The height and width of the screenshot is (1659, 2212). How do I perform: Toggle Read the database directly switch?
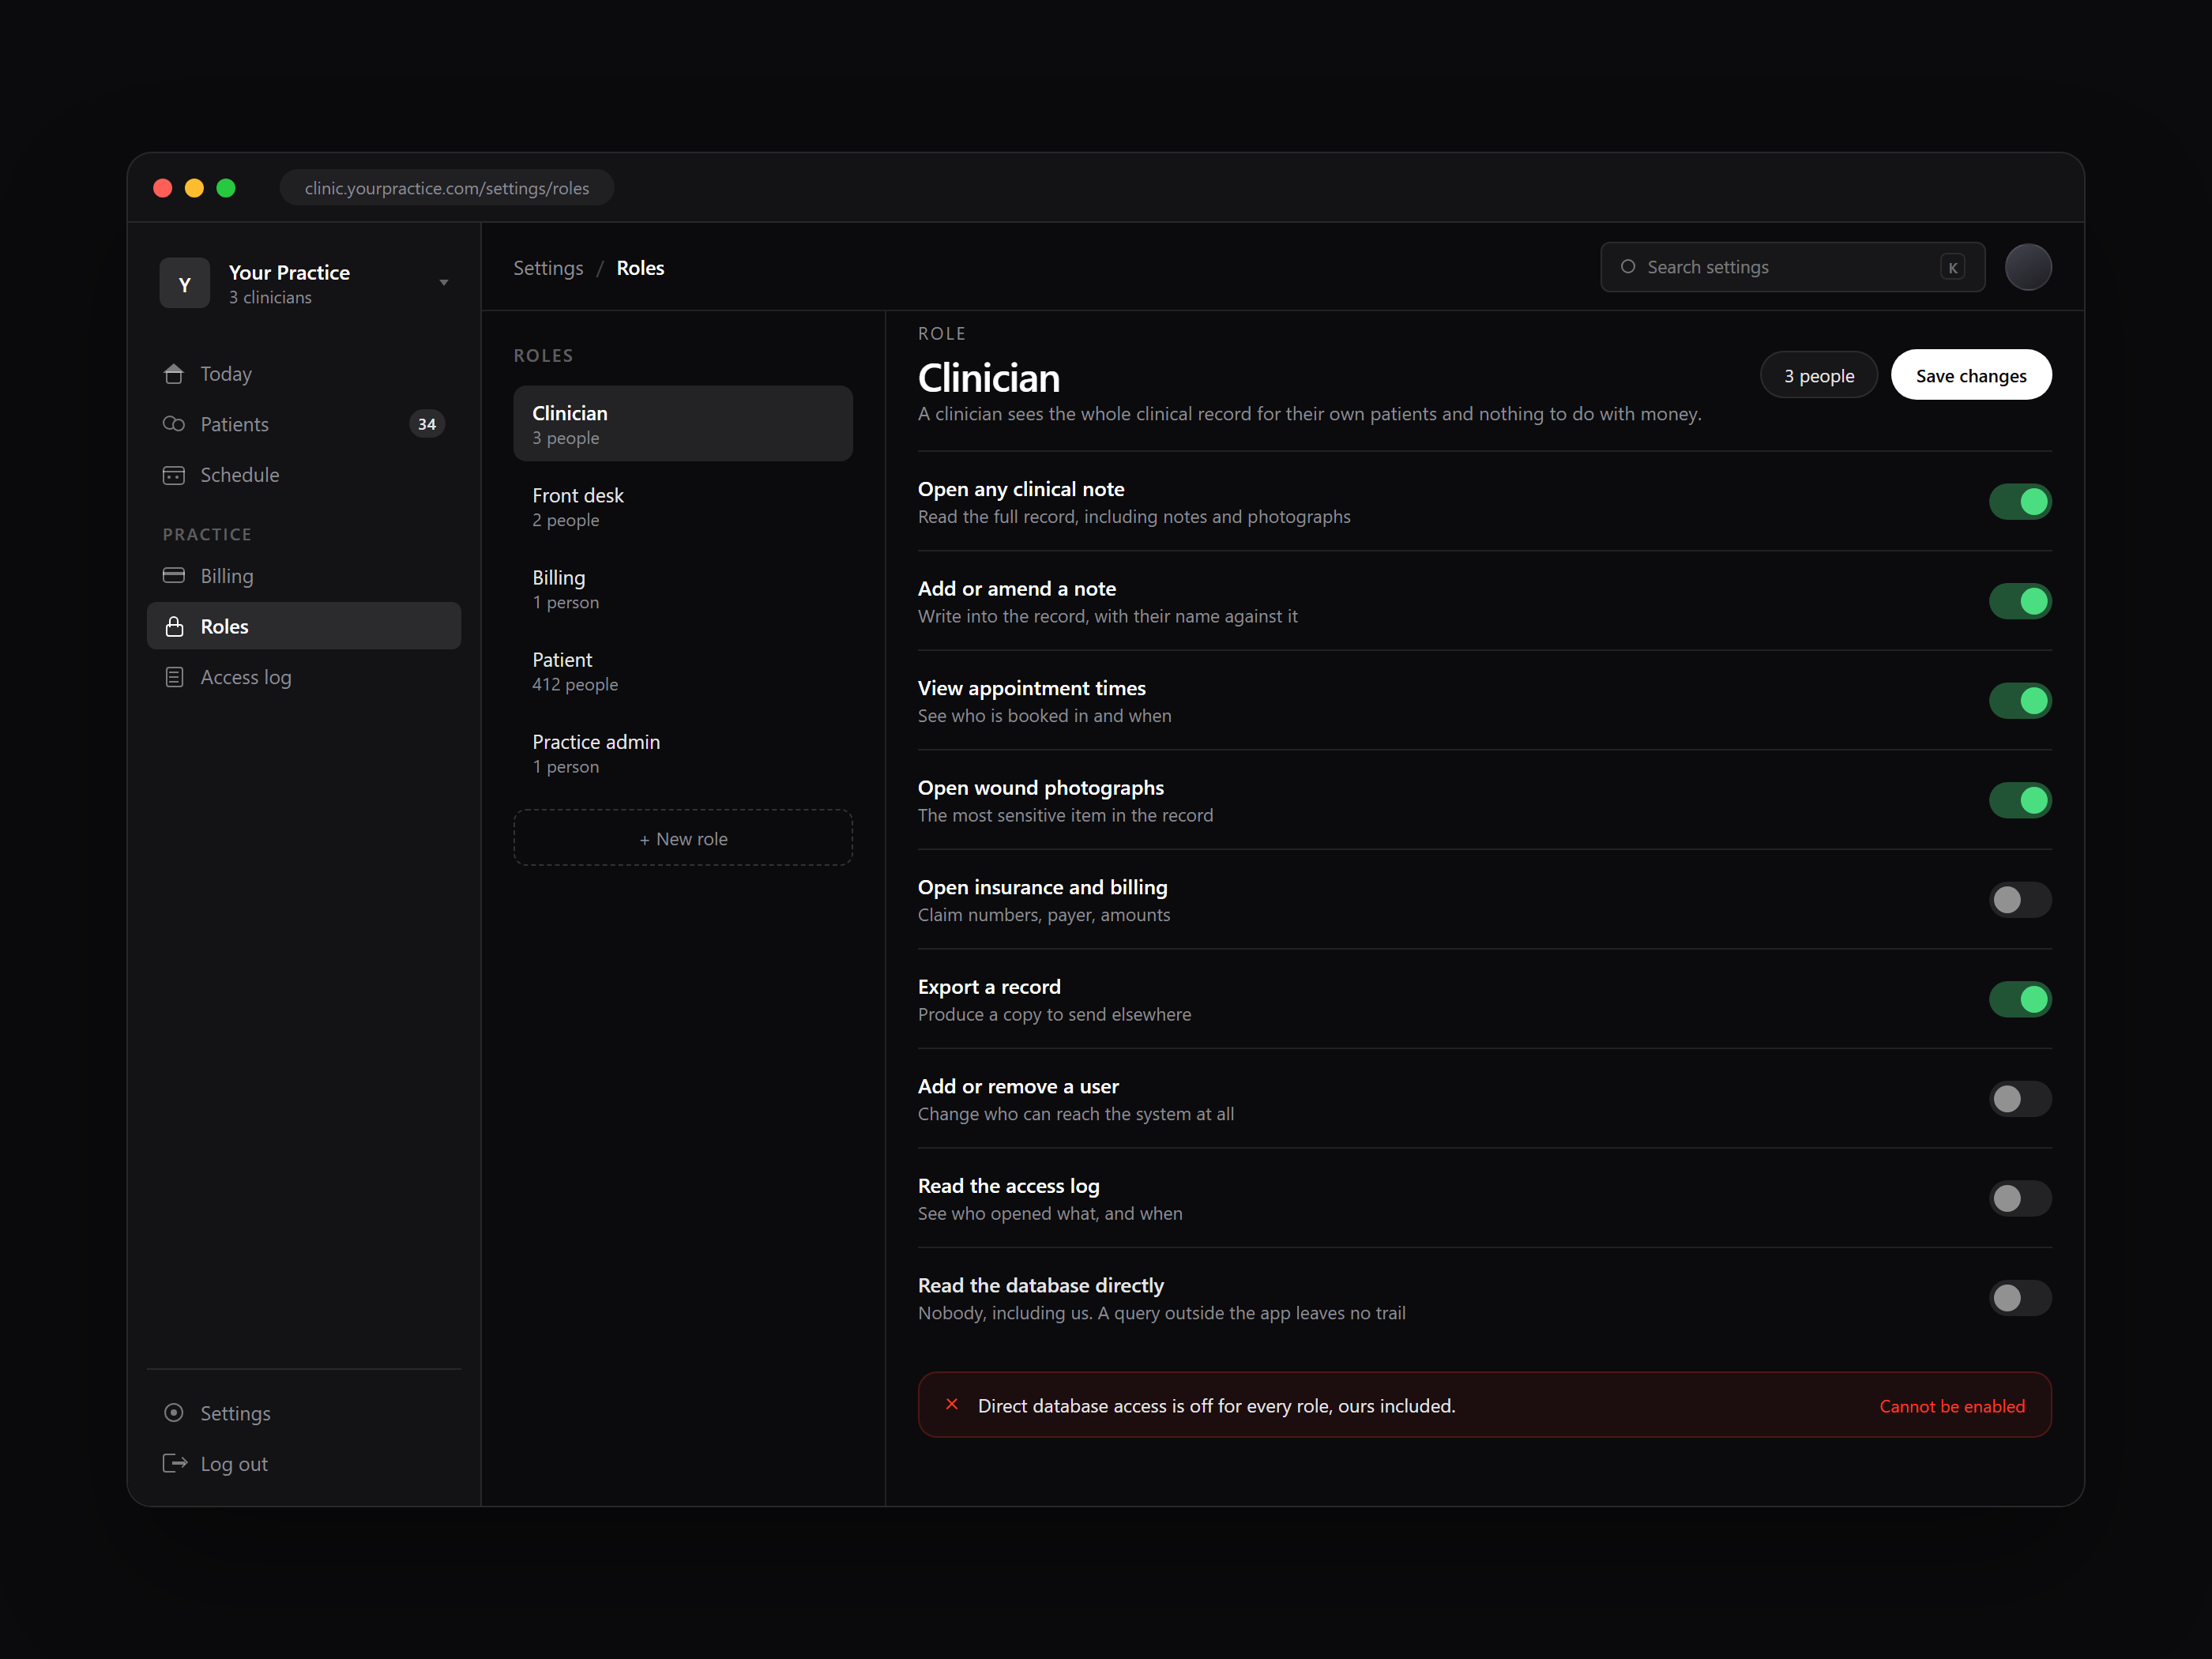click(2020, 1298)
